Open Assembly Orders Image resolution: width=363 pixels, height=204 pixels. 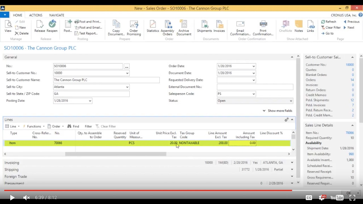coord(168,28)
